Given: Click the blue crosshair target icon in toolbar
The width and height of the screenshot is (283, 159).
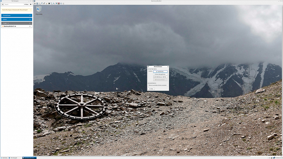Looking at the screenshot, I should point(61,3).
